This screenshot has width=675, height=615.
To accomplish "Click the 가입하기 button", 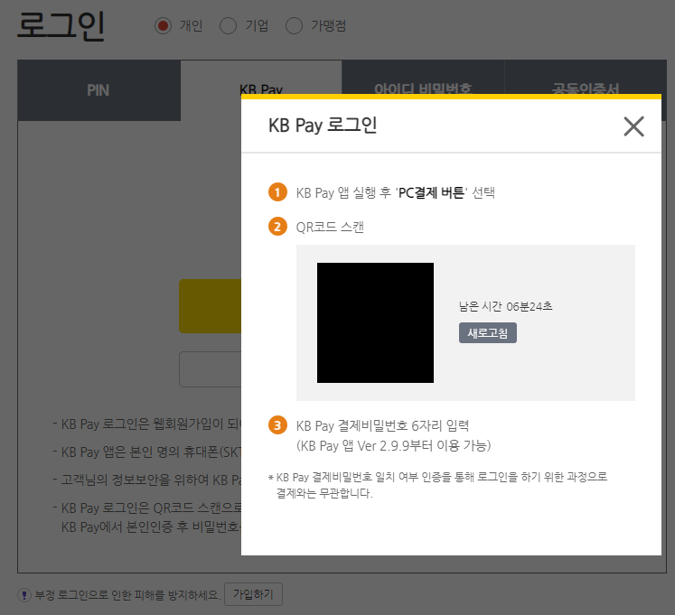I will click(253, 594).
